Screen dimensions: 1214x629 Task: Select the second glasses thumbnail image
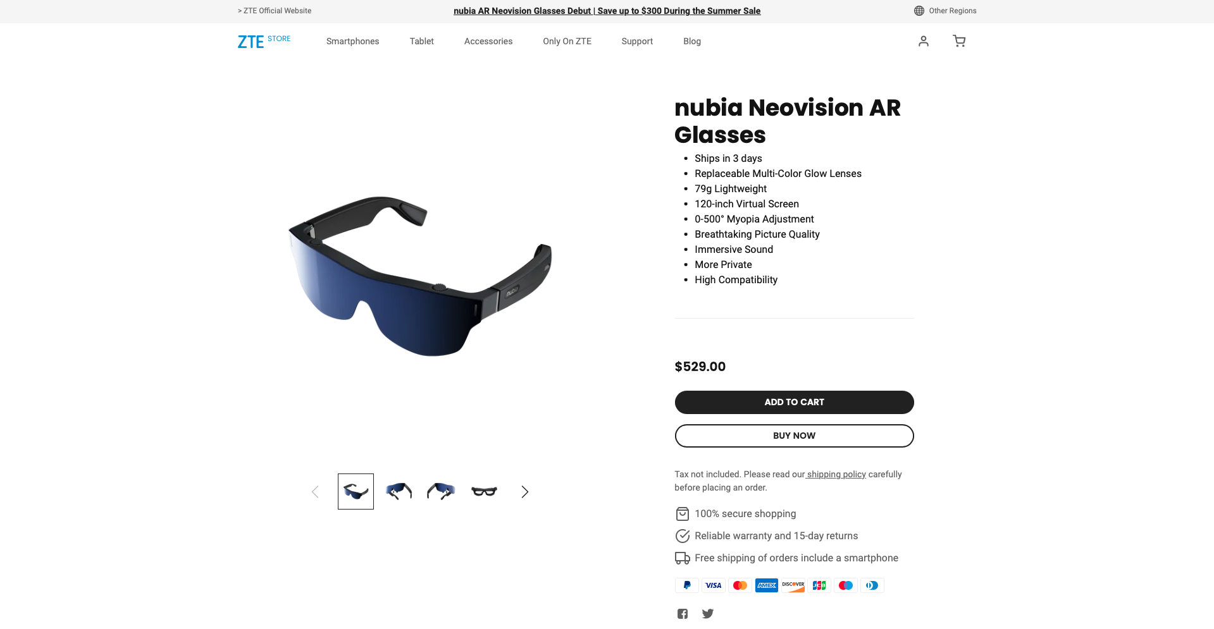pos(399,491)
